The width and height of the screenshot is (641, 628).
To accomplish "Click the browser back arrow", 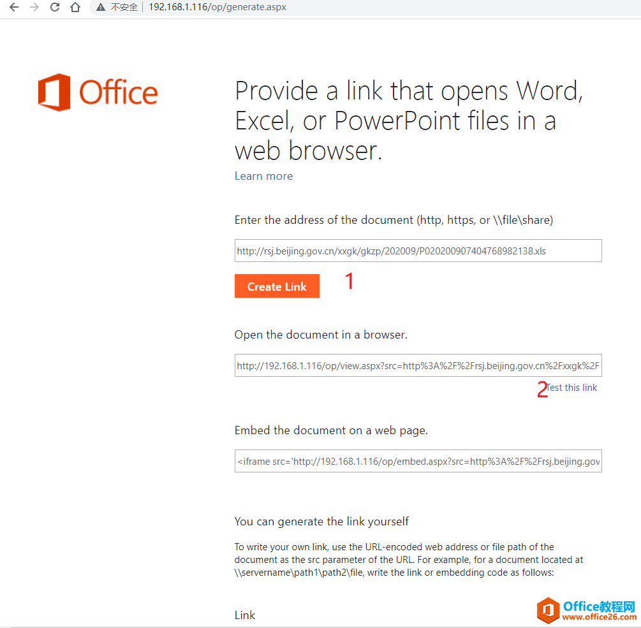I will [13, 8].
